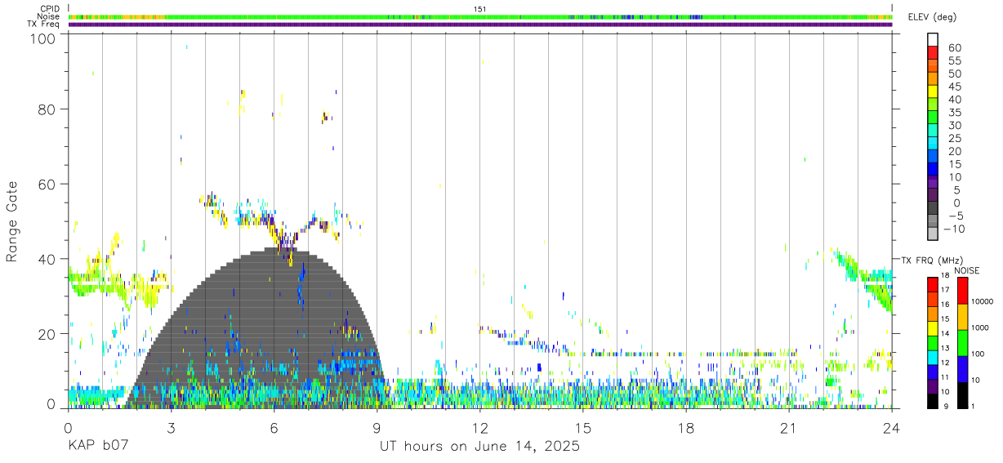Click the orange segment of the NOISE colorbar
This screenshot has width=1003, height=463.
tap(963, 317)
